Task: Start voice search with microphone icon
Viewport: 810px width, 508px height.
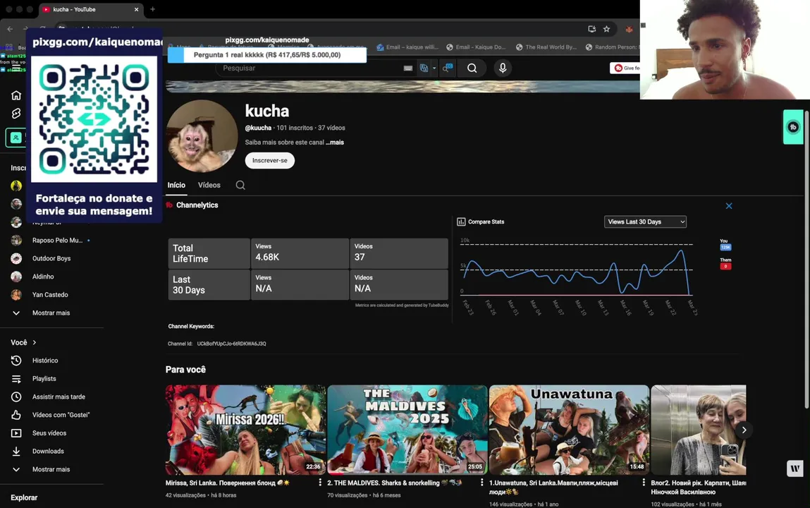Action: pyautogui.click(x=503, y=68)
